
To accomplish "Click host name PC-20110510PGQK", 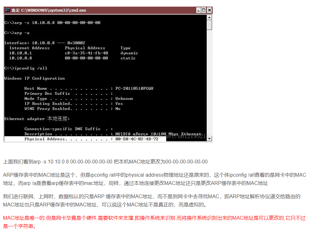I will click(134, 89).
